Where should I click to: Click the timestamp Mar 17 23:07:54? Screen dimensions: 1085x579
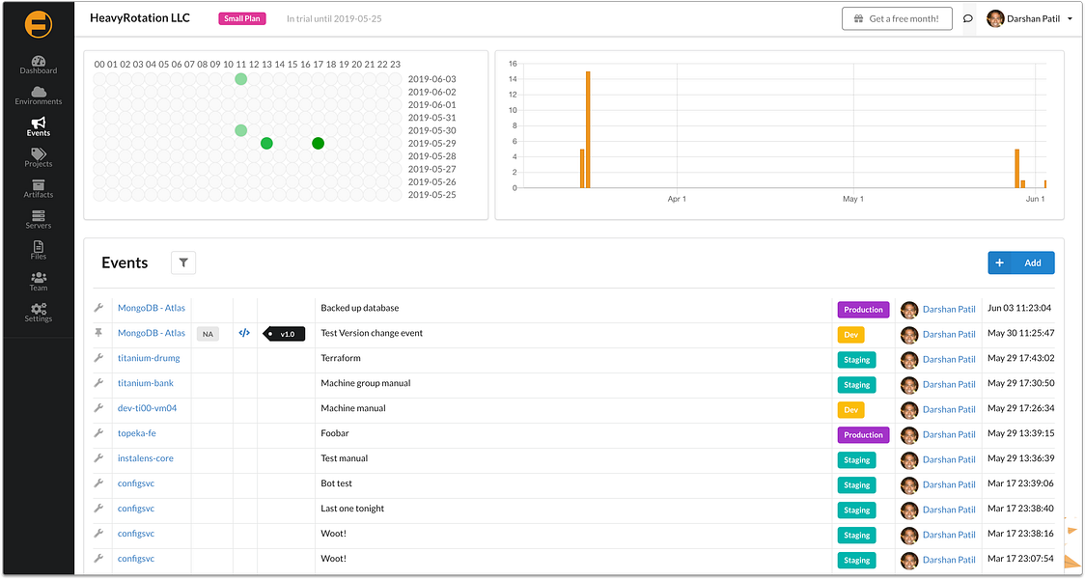click(1020, 558)
